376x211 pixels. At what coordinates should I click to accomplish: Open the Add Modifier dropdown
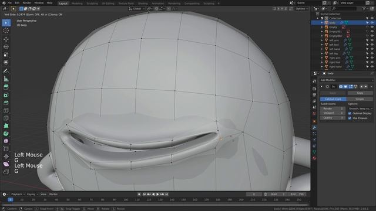click(347, 80)
